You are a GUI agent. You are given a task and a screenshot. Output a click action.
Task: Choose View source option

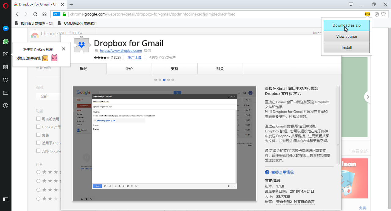[x=346, y=36]
